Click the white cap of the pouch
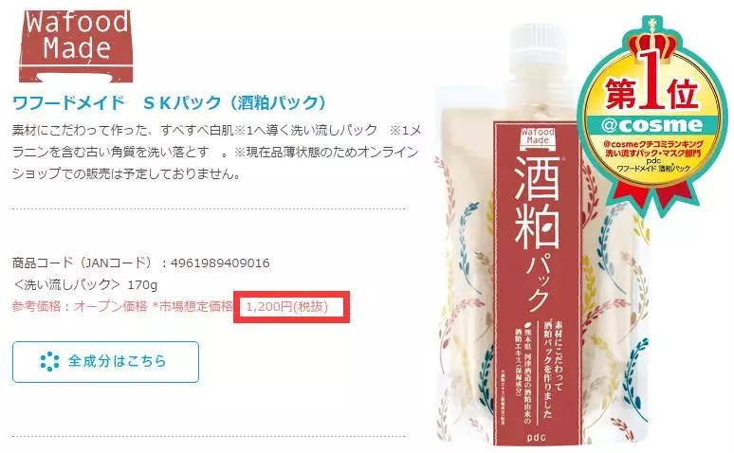This screenshot has height=453, width=734. pyautogui.click(x=540, y=43)
